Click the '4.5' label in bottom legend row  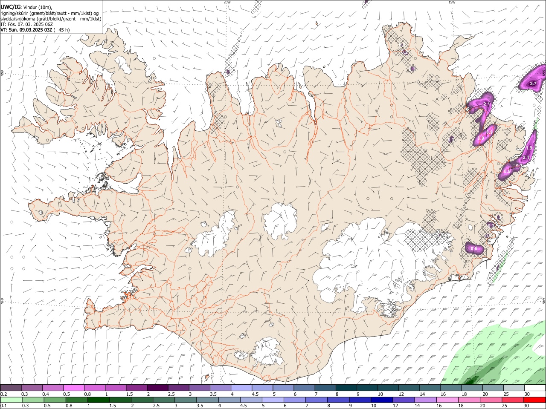point(244,406)
